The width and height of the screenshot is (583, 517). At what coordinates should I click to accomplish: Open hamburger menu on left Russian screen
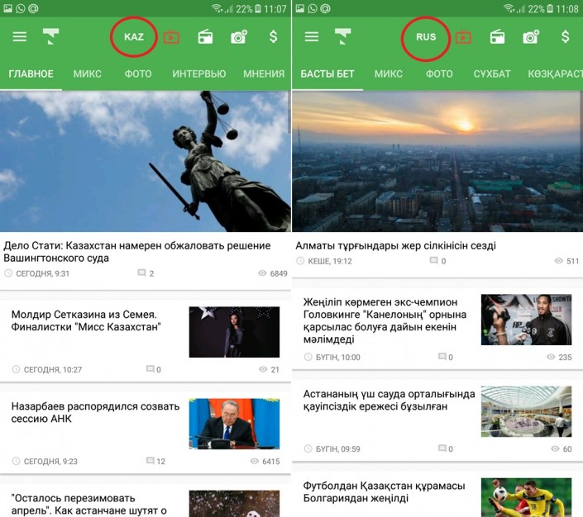click(20, 37)
